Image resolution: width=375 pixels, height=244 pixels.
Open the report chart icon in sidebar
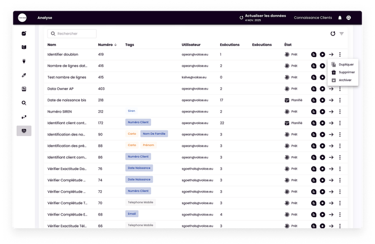(x=24, y=89)
